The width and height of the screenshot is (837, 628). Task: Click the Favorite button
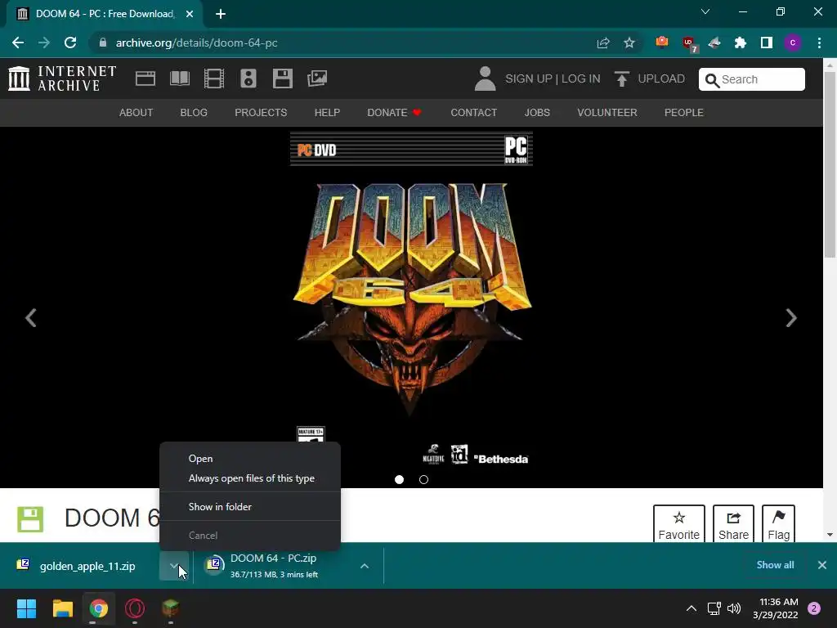coord(679,524)
